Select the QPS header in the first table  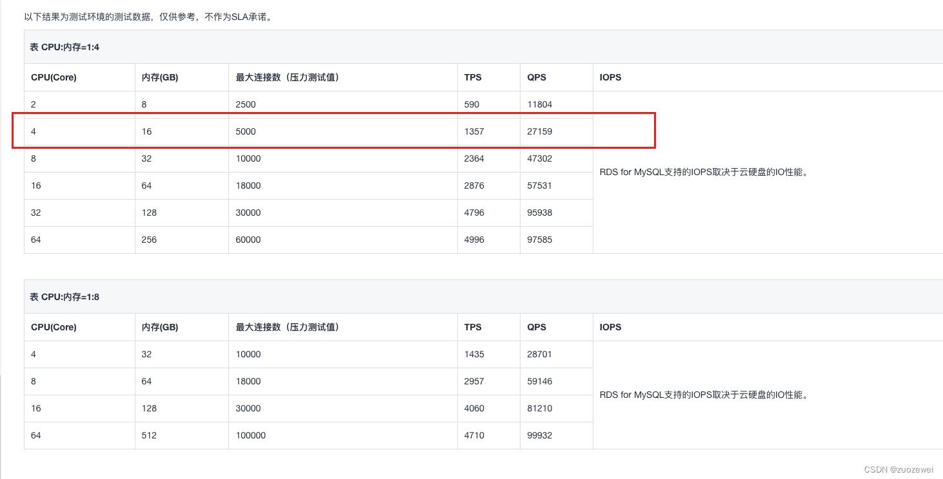(x=536, y=77)
